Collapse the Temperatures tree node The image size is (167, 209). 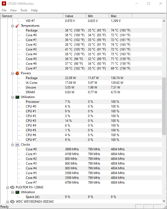pyautogui.click(x=12, y=26)
